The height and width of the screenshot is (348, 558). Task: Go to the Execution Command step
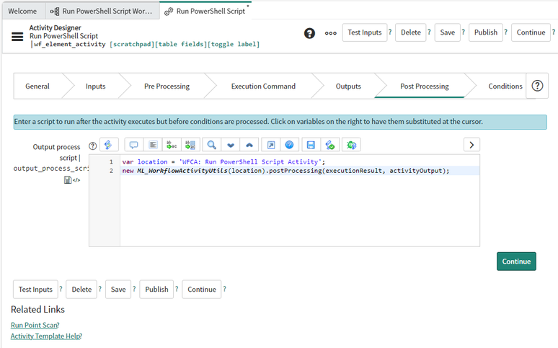pos(263,86)
